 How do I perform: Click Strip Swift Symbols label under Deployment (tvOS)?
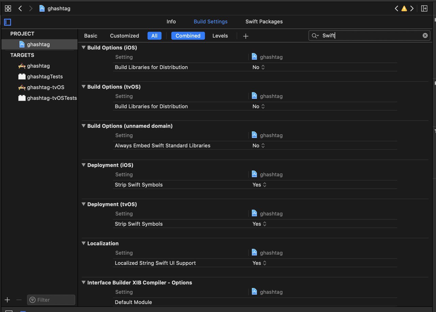coord(139,224)
